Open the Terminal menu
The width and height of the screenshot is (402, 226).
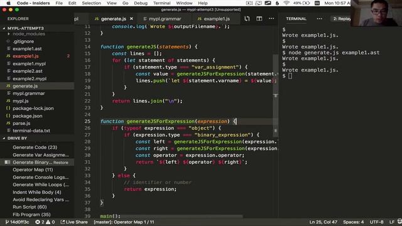161,3
